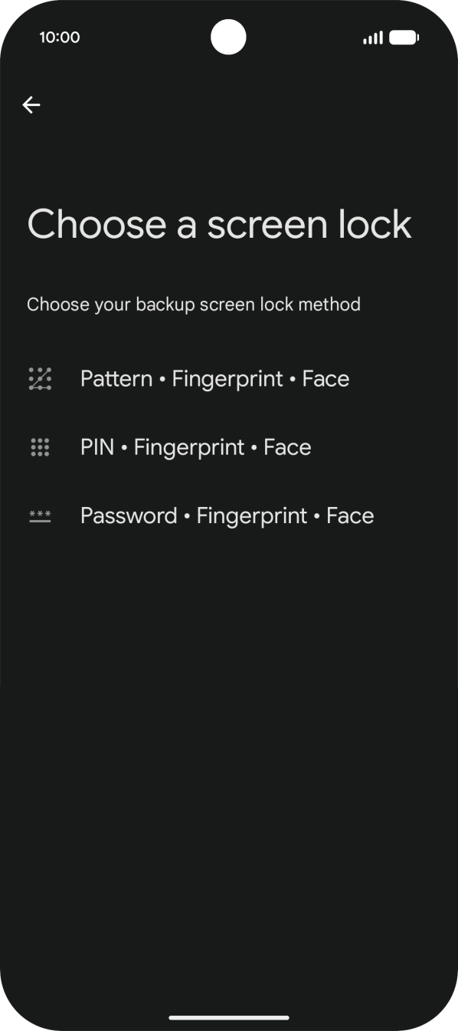Select PIN Fingerprint Face as screen lock
458x1031 pixels.
[196, 446]
